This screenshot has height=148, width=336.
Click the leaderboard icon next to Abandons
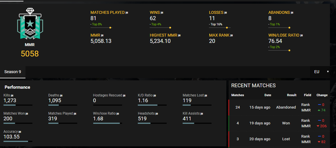click(x=292, y=13)
